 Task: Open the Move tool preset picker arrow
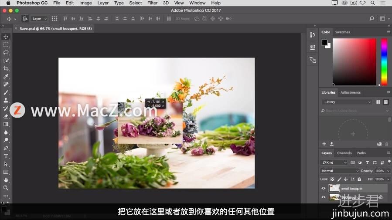click(x=15, y=19)
